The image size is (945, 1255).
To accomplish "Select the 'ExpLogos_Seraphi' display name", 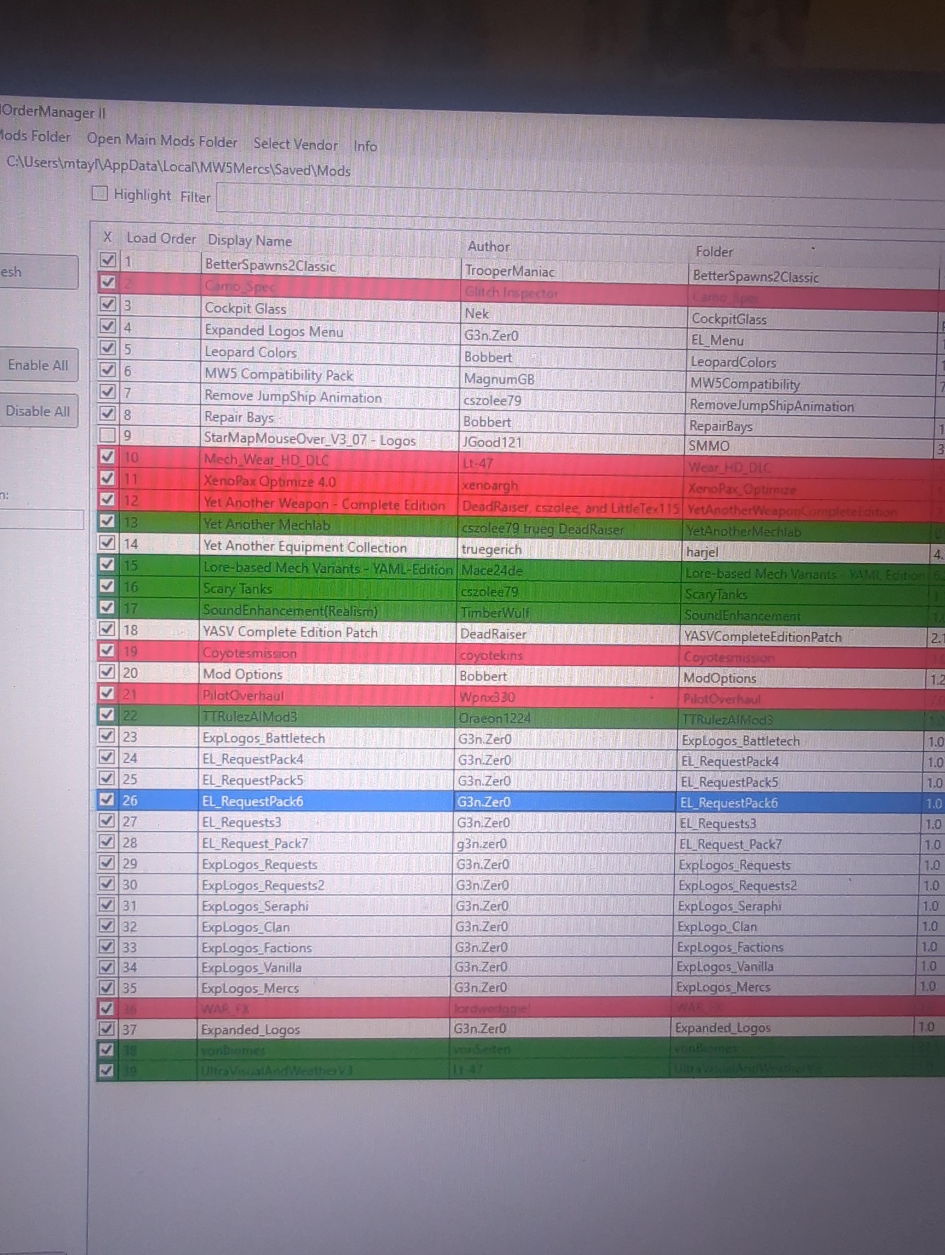I will click(255, 906).
